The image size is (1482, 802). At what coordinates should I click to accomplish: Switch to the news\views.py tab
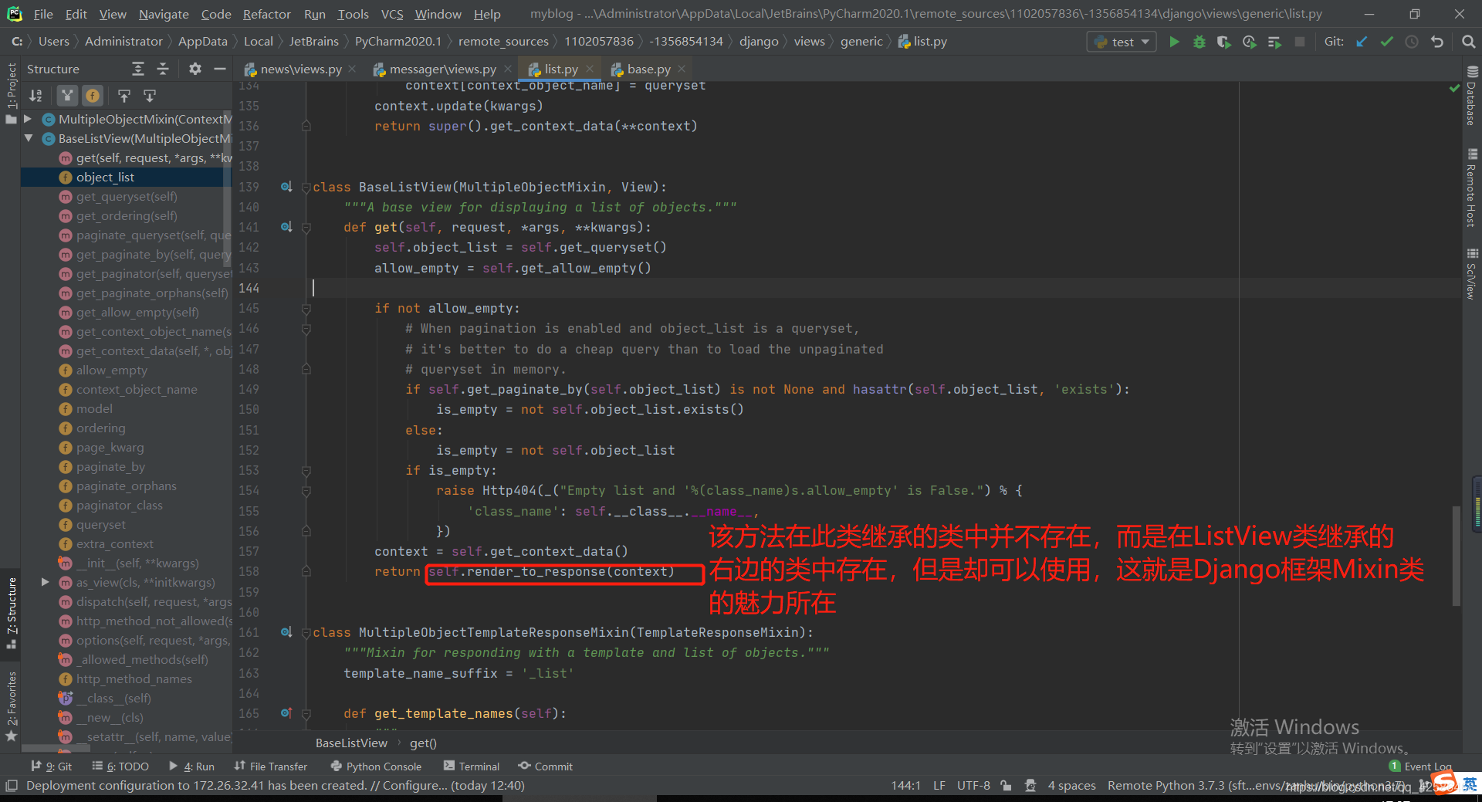pos(300,69)
